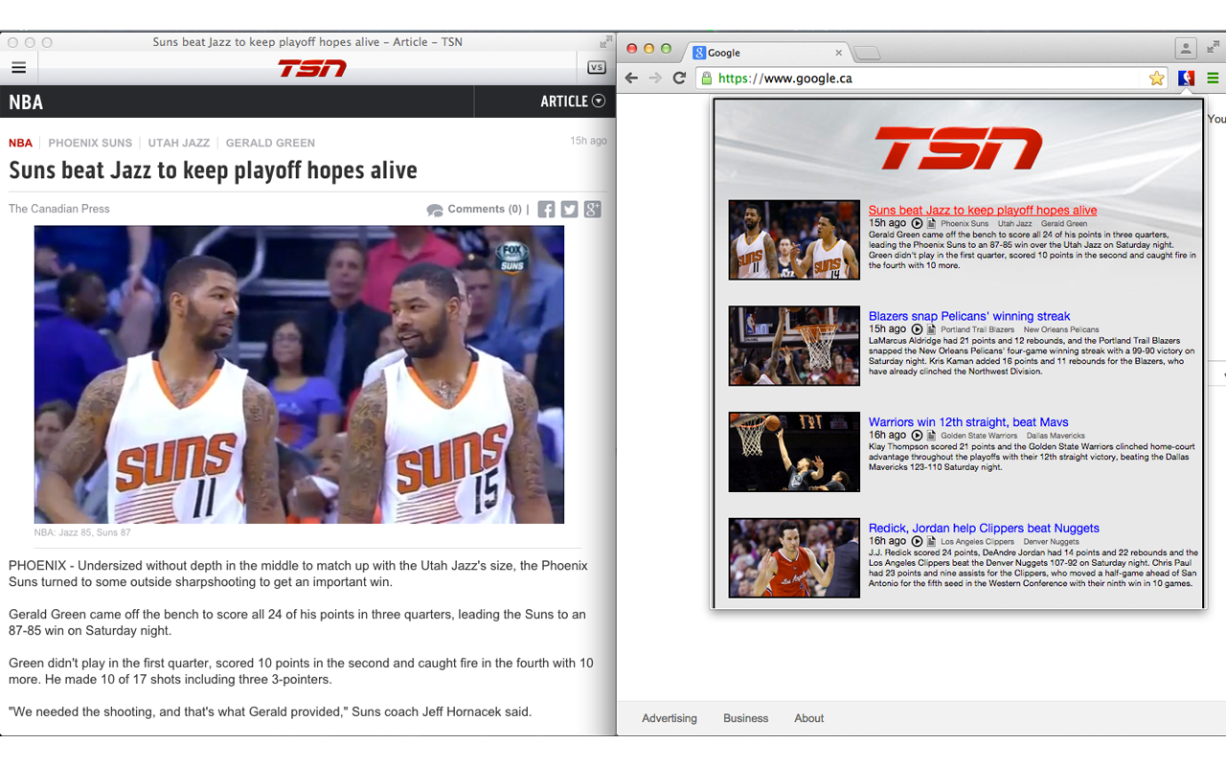1226x766 pixels.
Task: Open the article Comments (0) link
Action: click(x=475, y=209)
